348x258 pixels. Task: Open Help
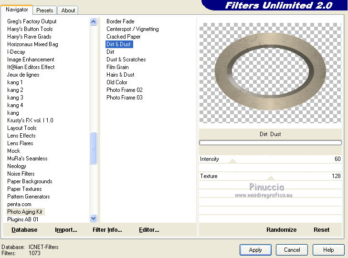[x=328, y=250]
